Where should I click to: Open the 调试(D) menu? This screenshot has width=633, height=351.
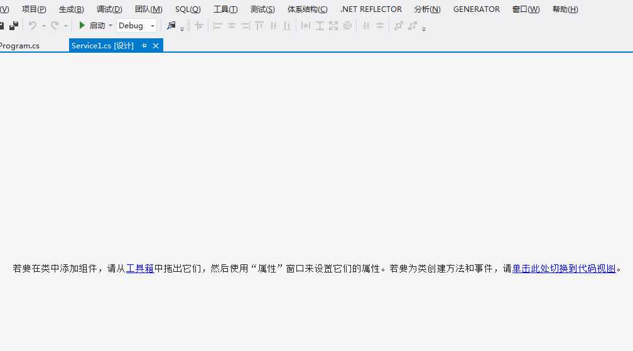click(x=109, y=9)
